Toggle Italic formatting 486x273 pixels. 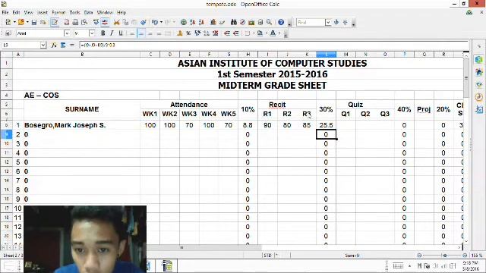(x=112, y=33)
